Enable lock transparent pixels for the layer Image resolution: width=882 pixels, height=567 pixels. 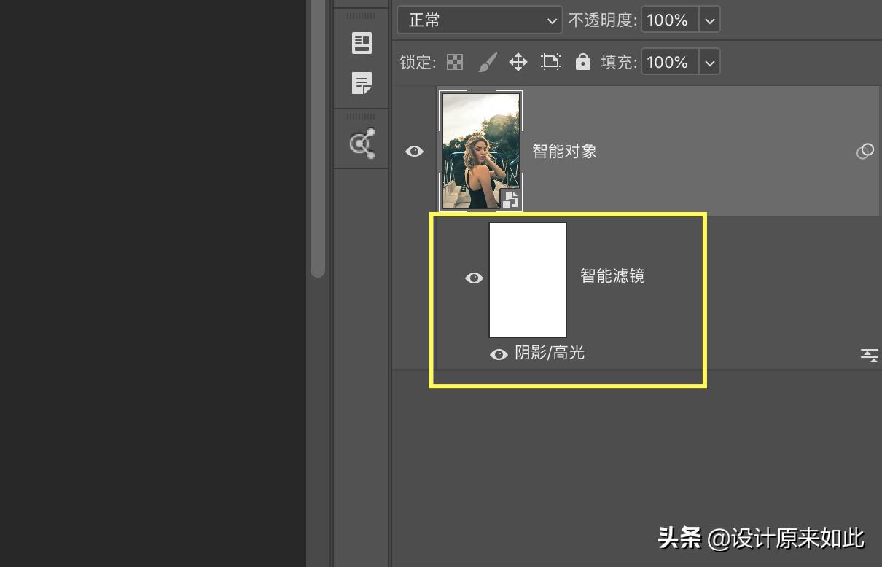click(x=455, y=62)
